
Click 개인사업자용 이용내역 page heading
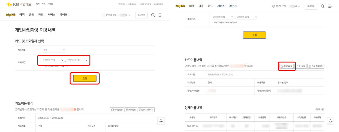click(35, 30)
